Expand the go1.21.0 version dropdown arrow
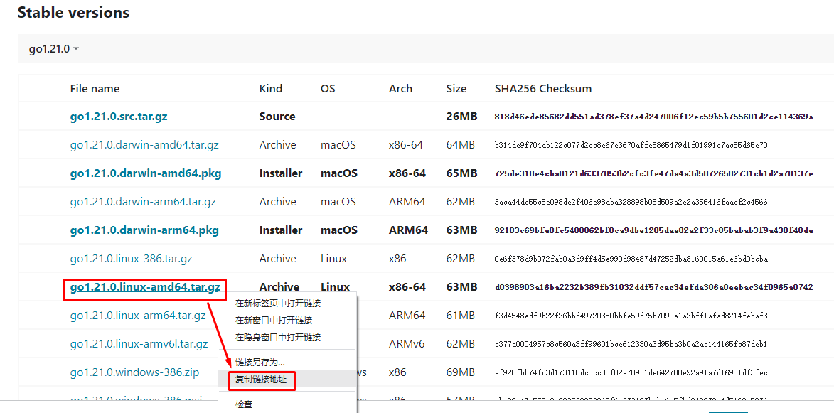This screenshot has width=834, height=413. (x=76, y=49)
